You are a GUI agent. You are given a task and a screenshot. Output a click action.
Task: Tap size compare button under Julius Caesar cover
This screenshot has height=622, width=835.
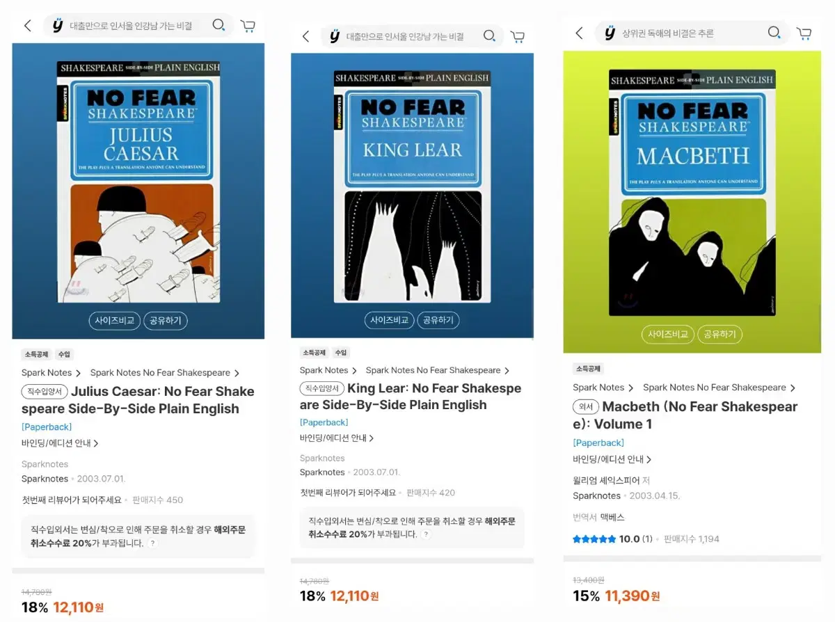[x=115, y=321]
